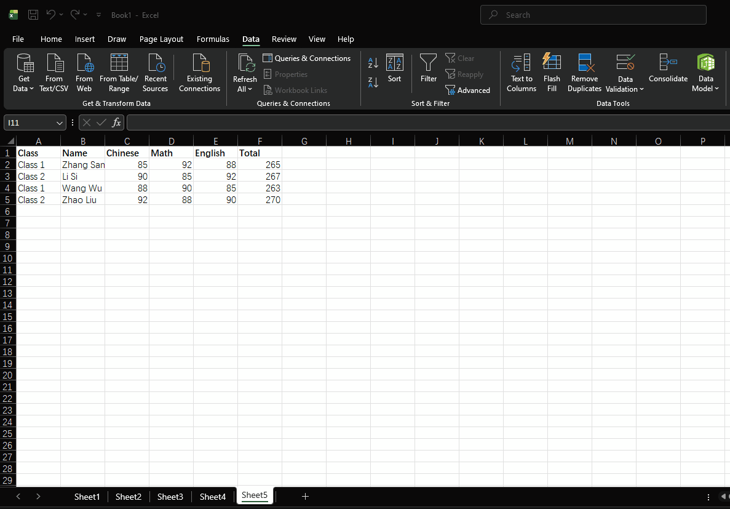Click the Advanced filter button
This screenshot has height=509, width=730.
[x=467, y=90]
